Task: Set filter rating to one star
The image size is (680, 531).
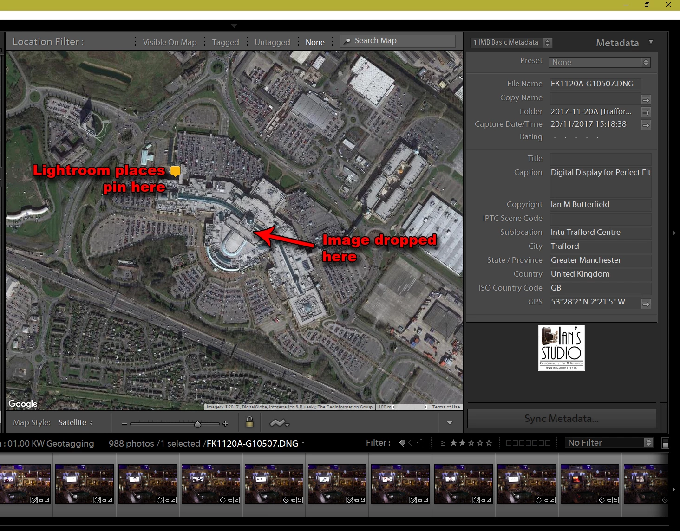Action: click(x=453, y=443)
